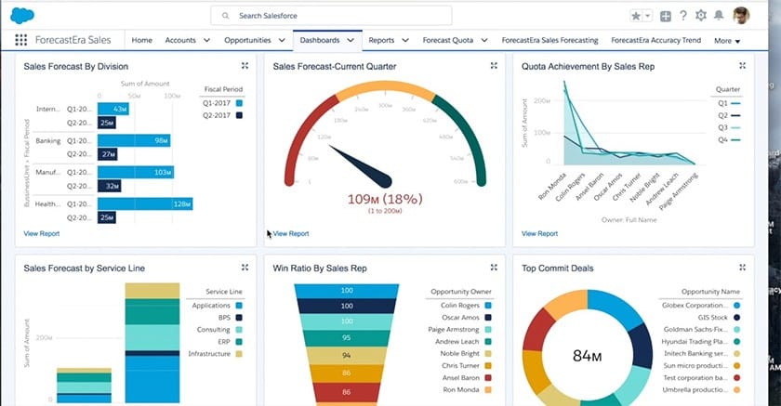Click the Q1-2017 legend color swatch
Screen dimensions: 781x406
(x=239, y=103)
